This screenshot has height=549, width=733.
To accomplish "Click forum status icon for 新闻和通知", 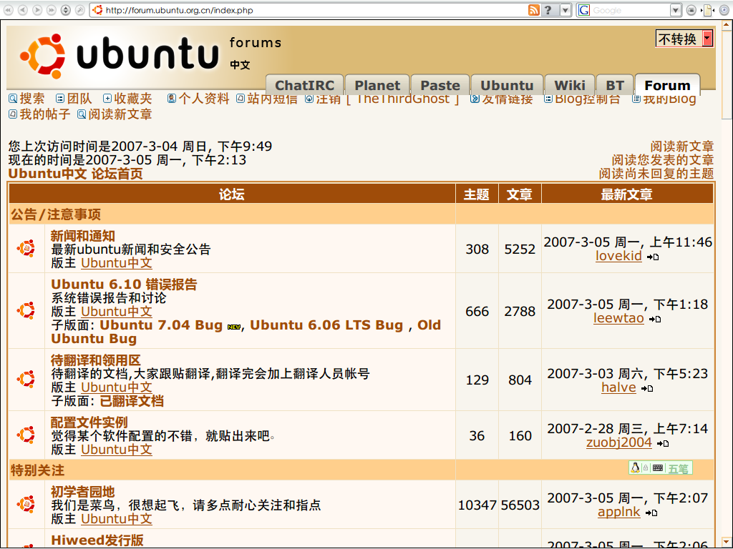I will 26,248.
